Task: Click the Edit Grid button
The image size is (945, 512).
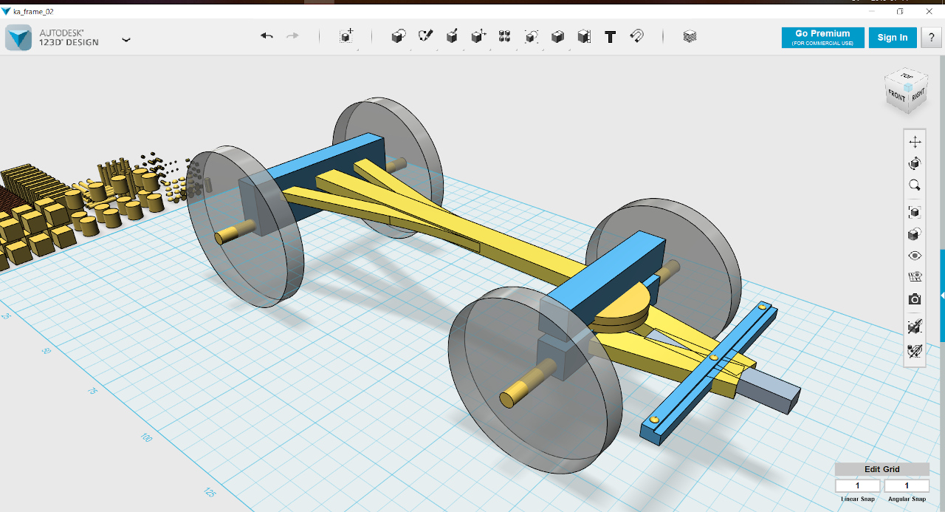Action: coord(882,469)
